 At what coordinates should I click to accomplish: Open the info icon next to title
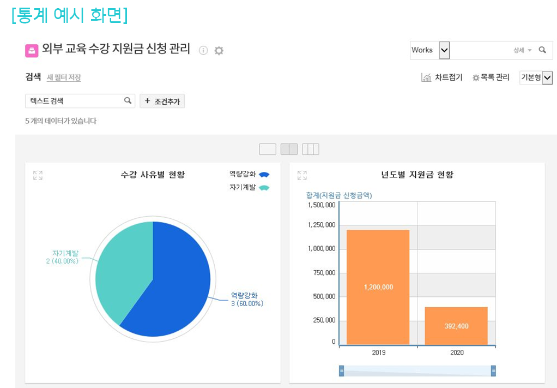(203, 50)
